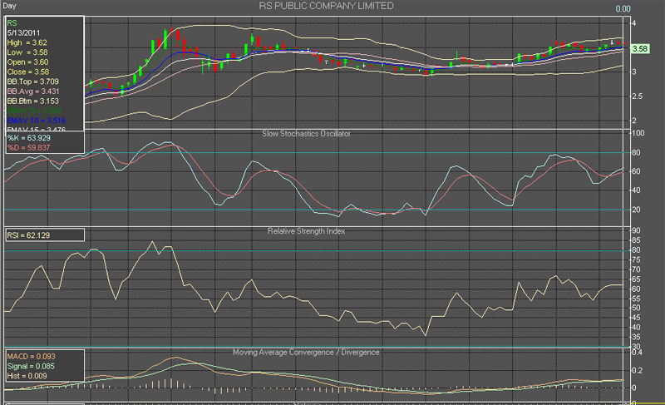This screenshot has height=405, width=665.
Task: Click the green 3.58 current price tag
Action: 640,49
